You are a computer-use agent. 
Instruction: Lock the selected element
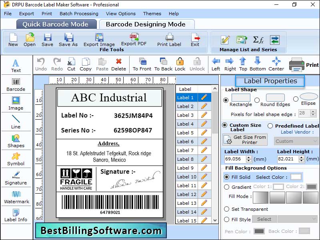pyautogui.click(x=180, y=64)
